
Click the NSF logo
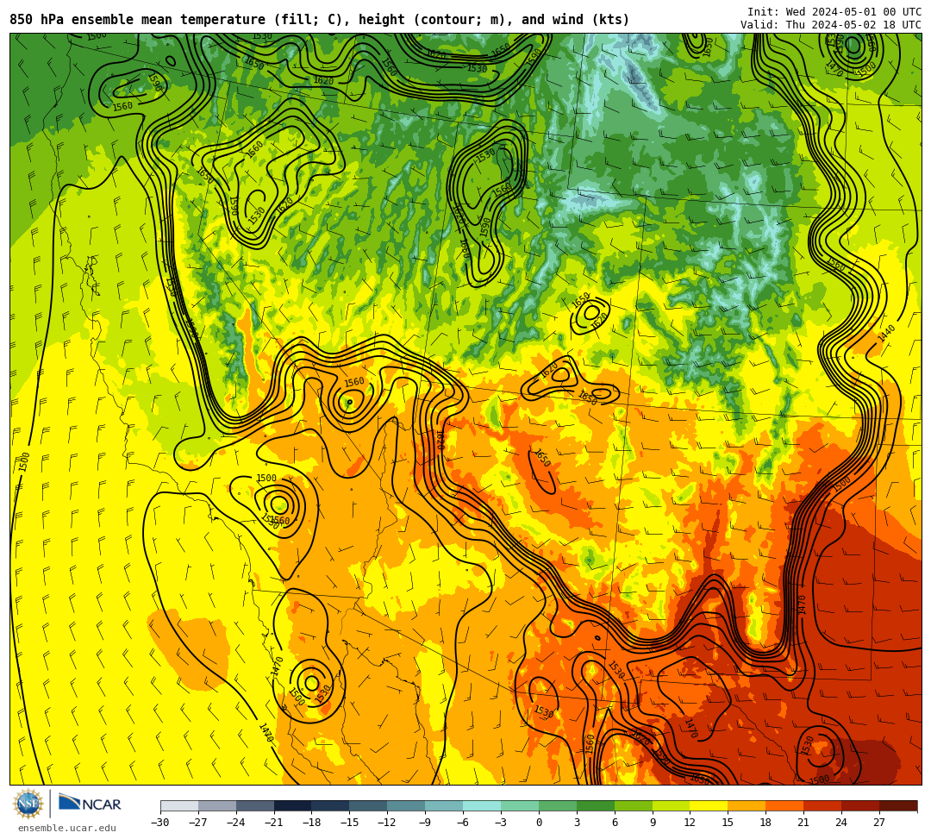pyautogui.click(x=28, y=804)
